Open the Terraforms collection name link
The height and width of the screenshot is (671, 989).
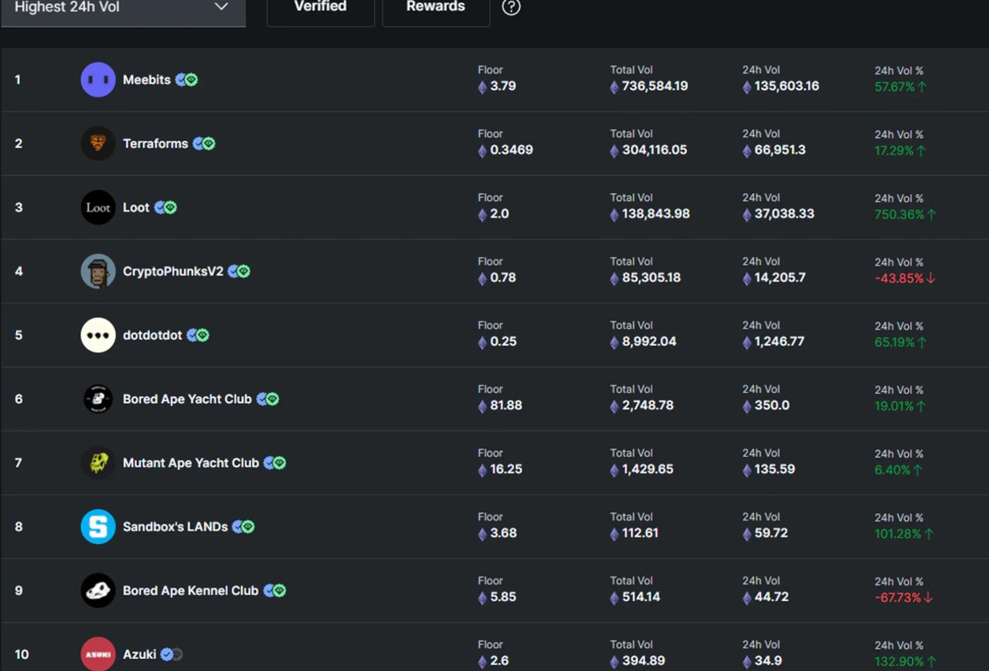[x=156, y=144]
